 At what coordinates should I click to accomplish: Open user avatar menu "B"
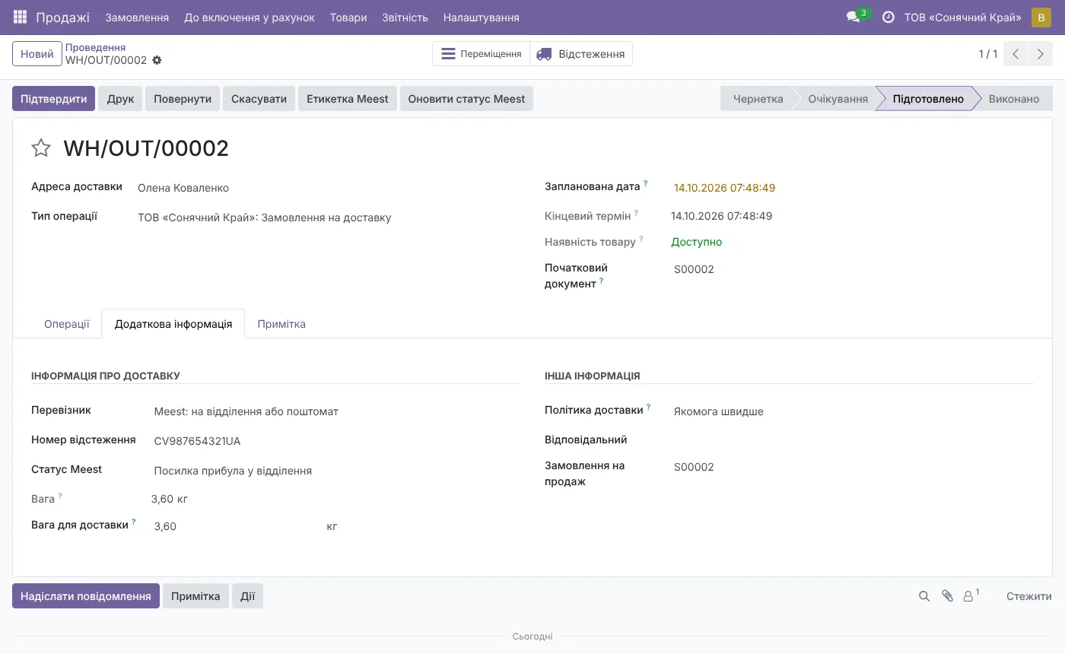[x=1041, y=17]
